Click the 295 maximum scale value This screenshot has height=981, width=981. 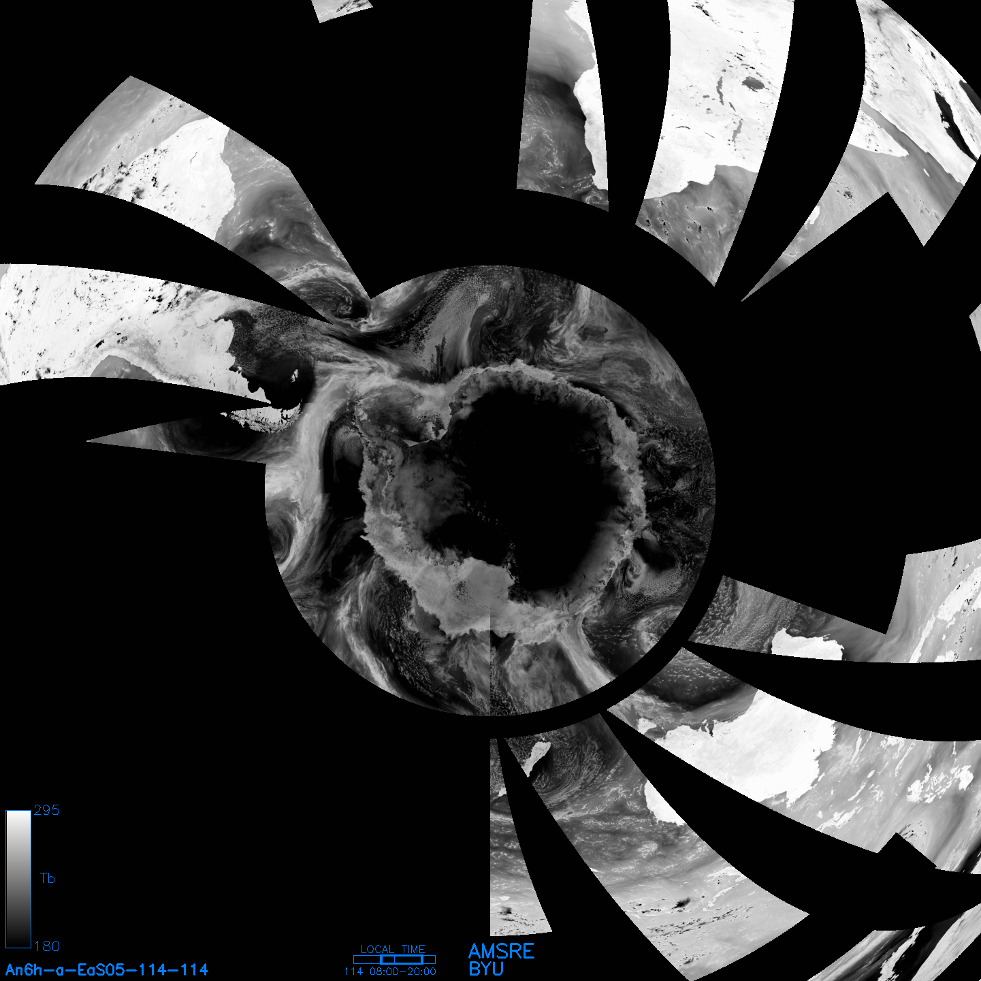tap(46, 810)
